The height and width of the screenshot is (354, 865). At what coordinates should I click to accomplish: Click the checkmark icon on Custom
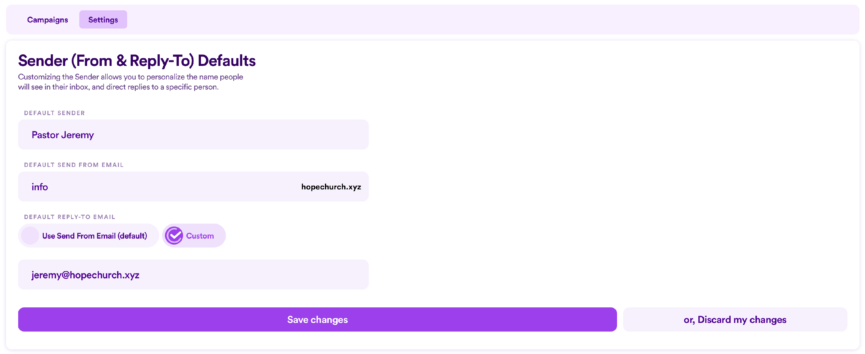click(174, 236)
